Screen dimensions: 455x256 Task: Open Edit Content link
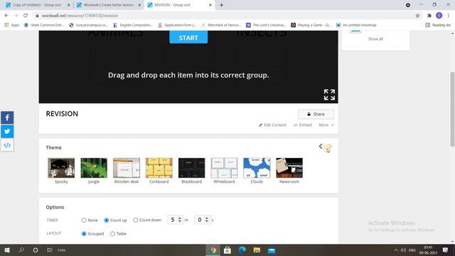pos(272,125)
